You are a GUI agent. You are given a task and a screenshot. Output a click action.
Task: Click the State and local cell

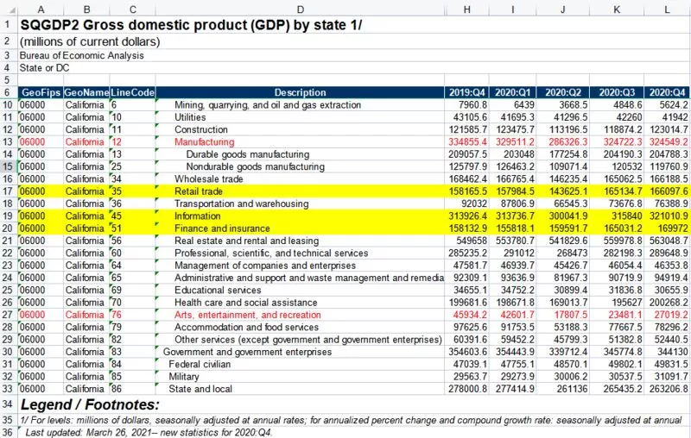coord(300,389)
